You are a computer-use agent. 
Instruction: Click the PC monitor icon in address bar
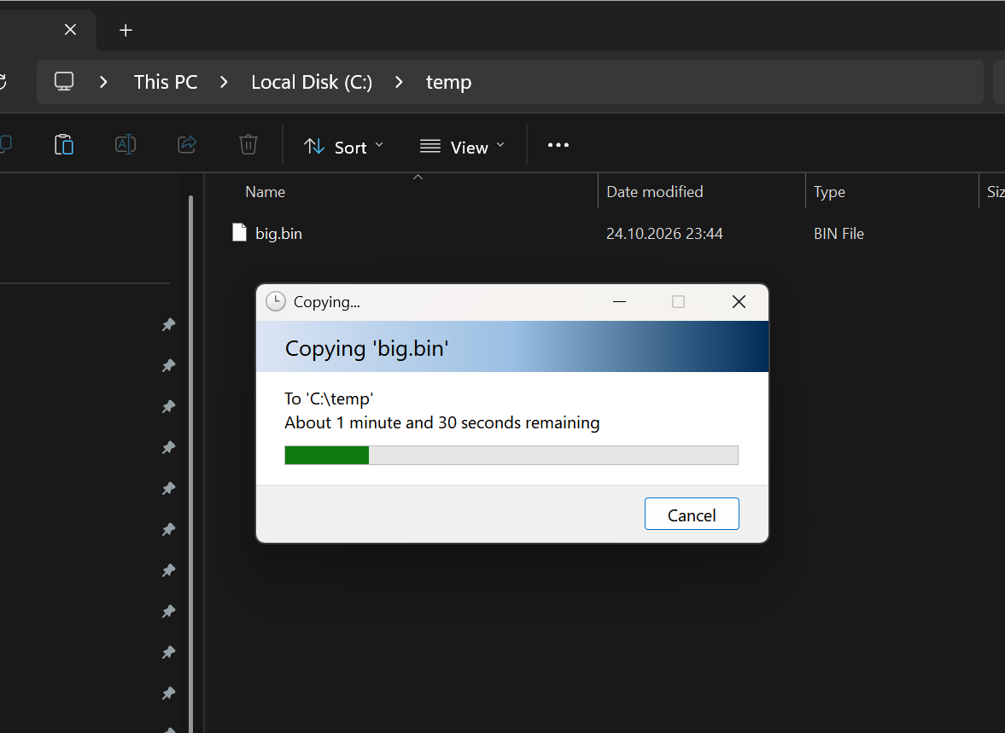coord(64,82)
